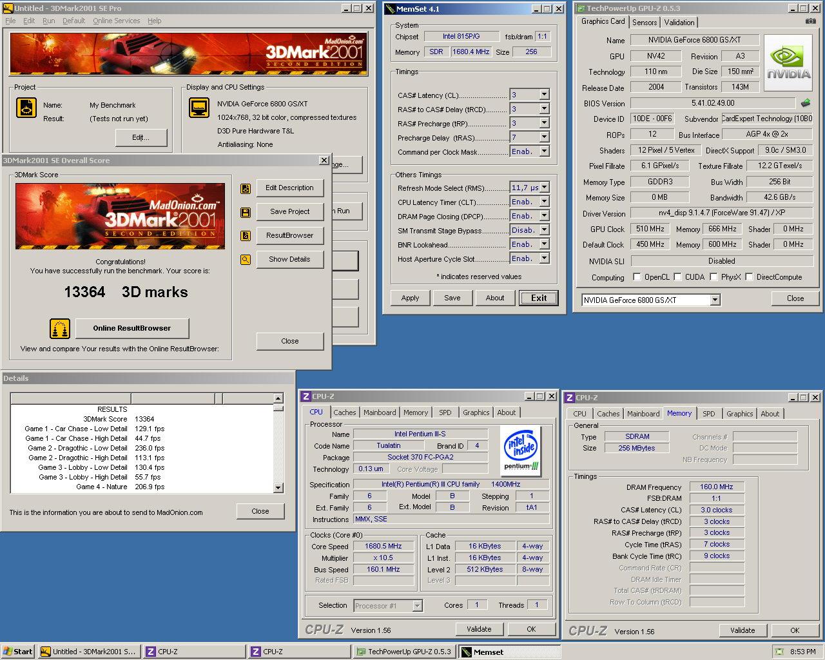825x660 pixels.
Task: Toggle the OpenCL checkbox in GPU-Z
Action: click(x=637, y=277)
